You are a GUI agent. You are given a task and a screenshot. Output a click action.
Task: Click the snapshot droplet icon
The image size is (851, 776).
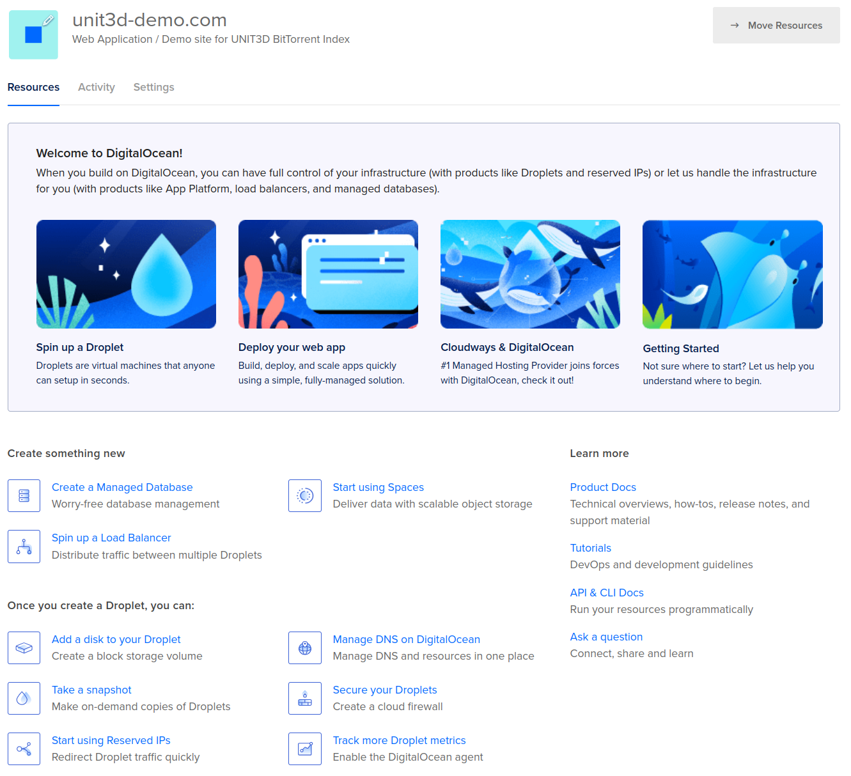click(24, 698)
